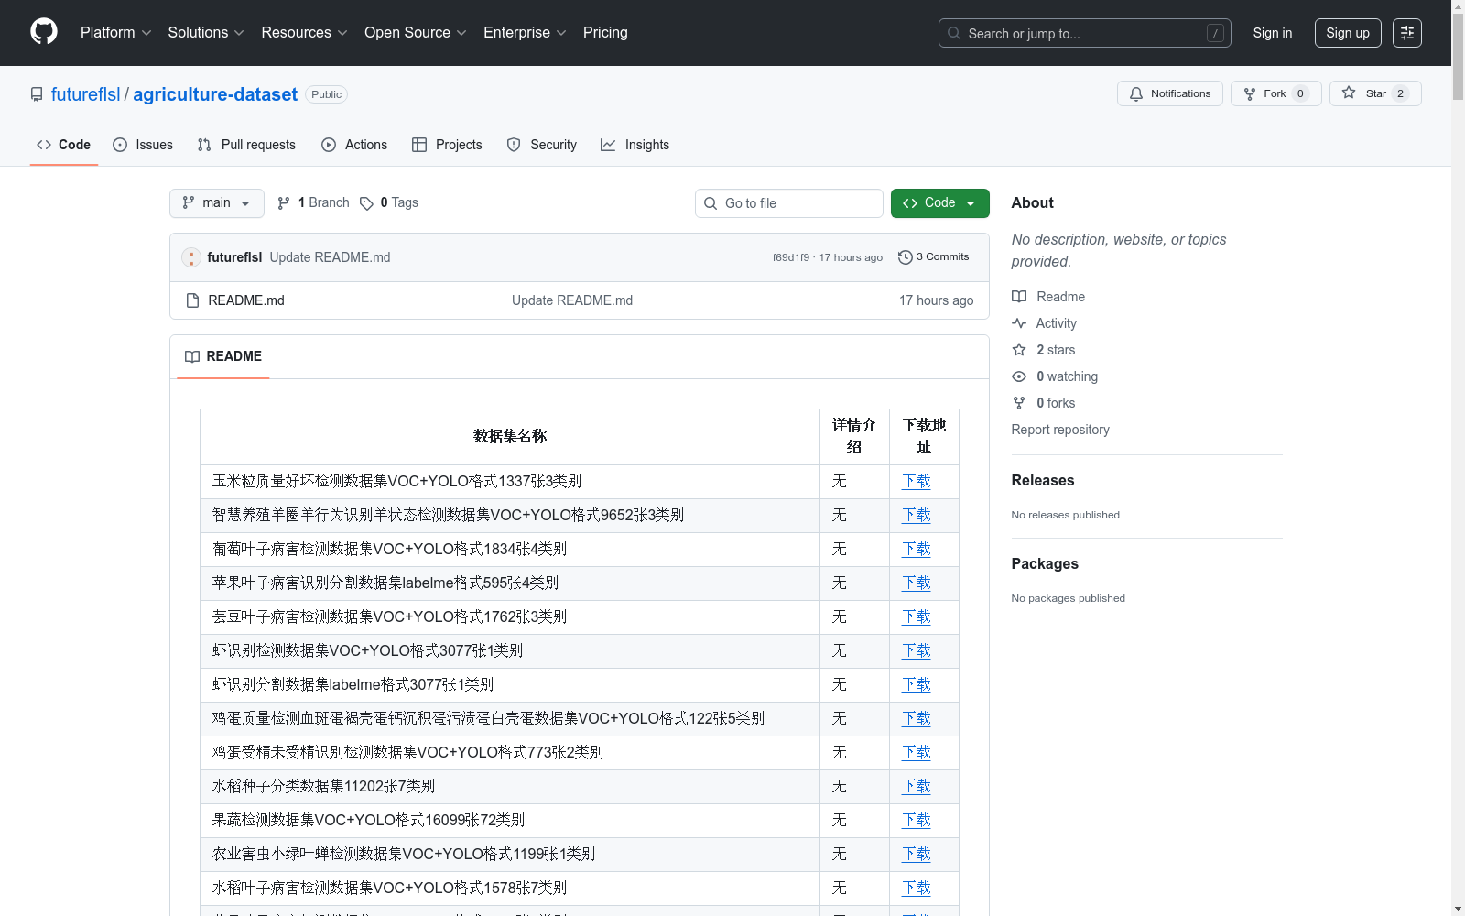Fork this repository
This screenshot has width=1465, height=916.
pyautogui.click(x=1275, y=93)
